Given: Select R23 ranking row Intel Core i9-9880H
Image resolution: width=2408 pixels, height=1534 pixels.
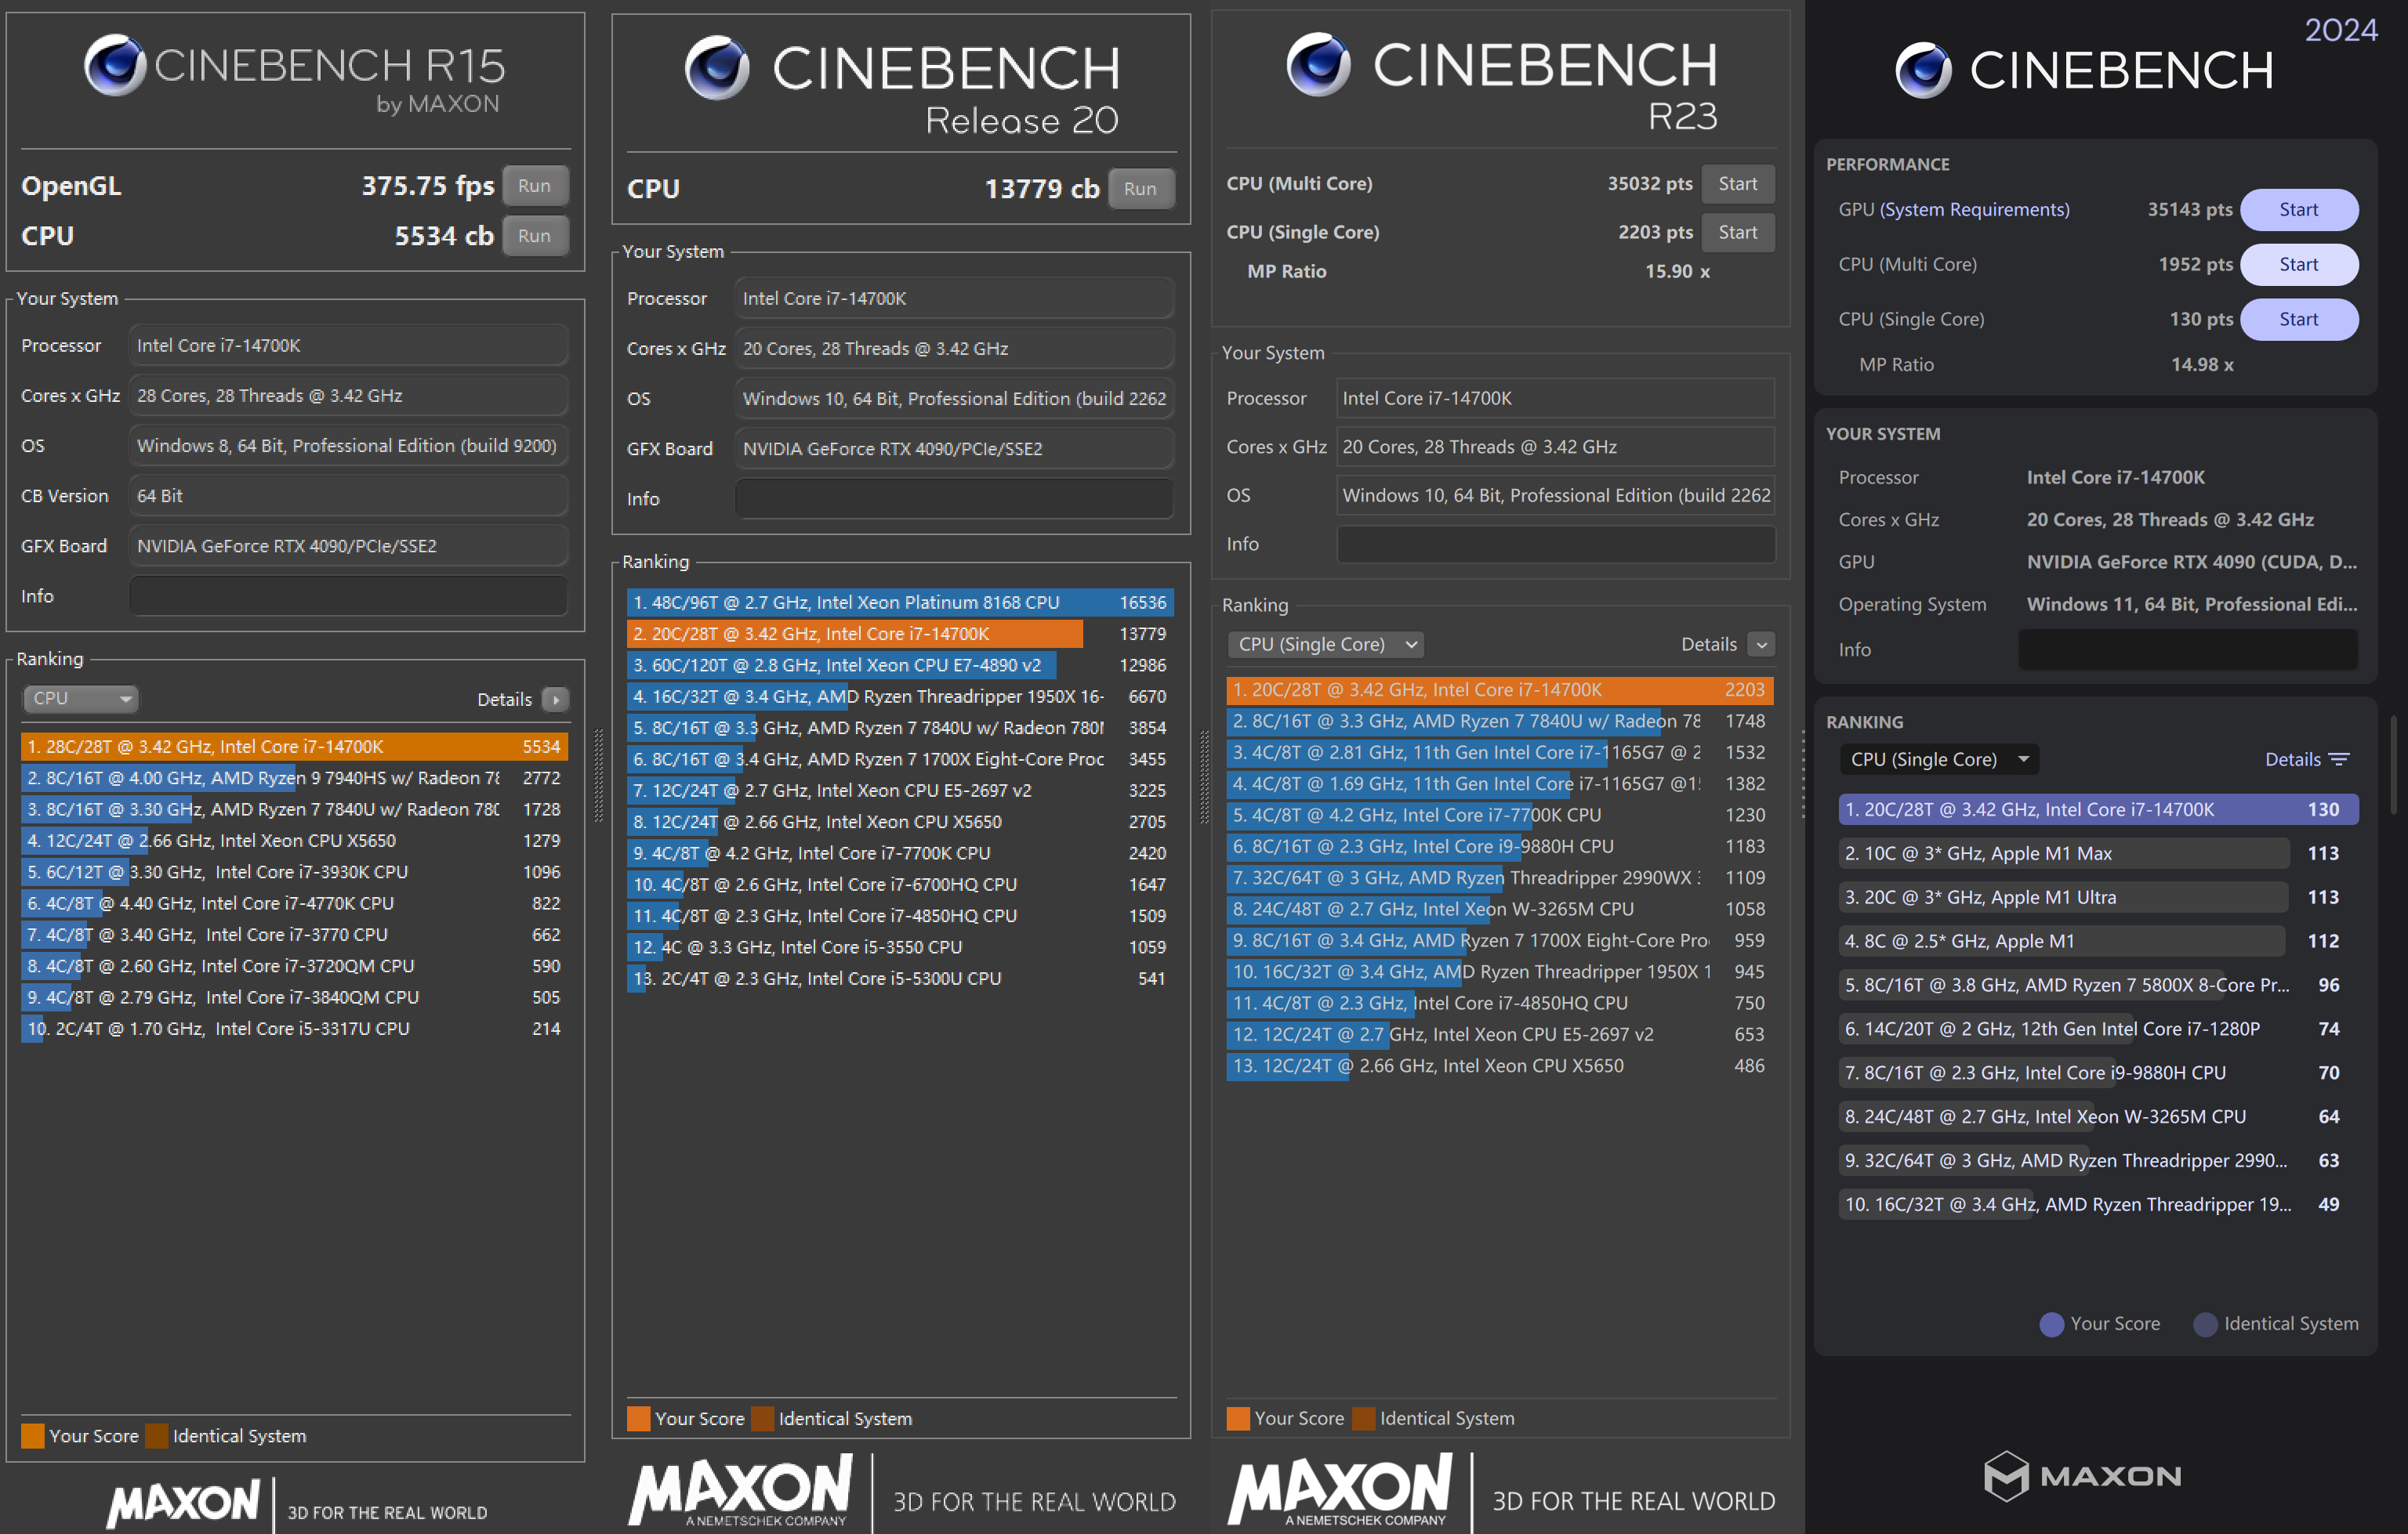Looking at the screenshot, I should 1500,846.
